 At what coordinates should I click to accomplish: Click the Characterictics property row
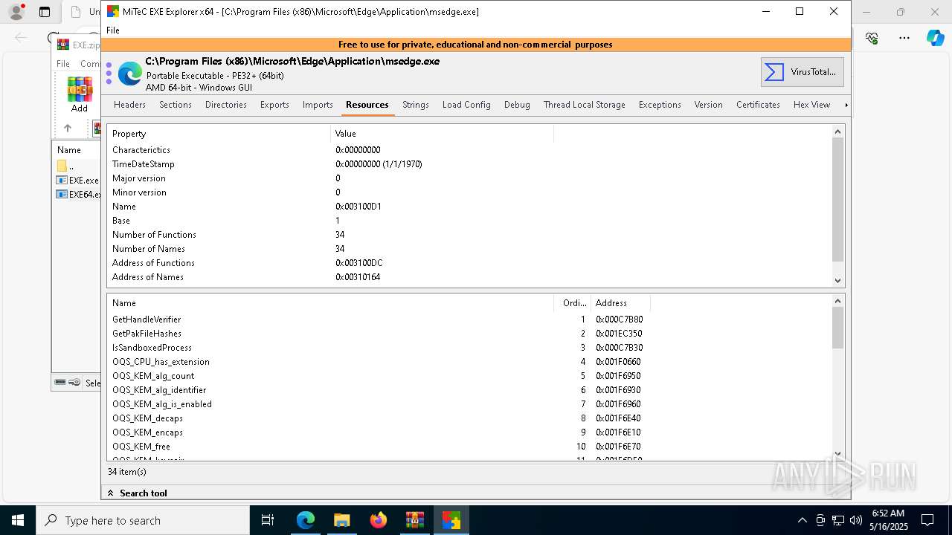click(469, 150)
